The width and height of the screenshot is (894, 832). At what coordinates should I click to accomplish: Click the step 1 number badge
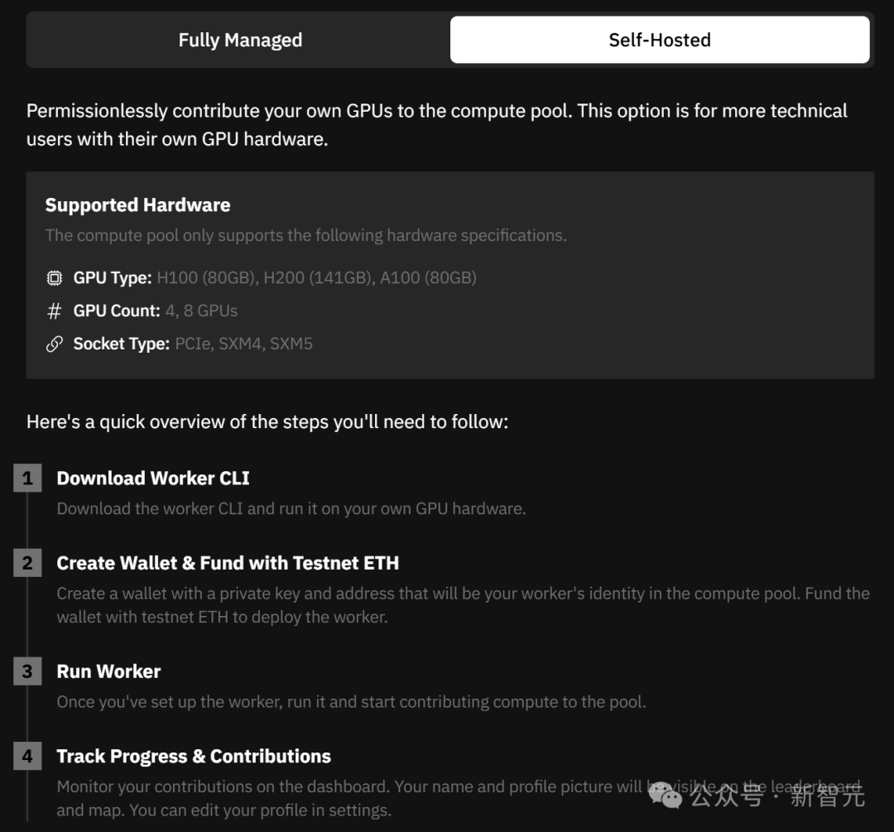pos(27,478)
